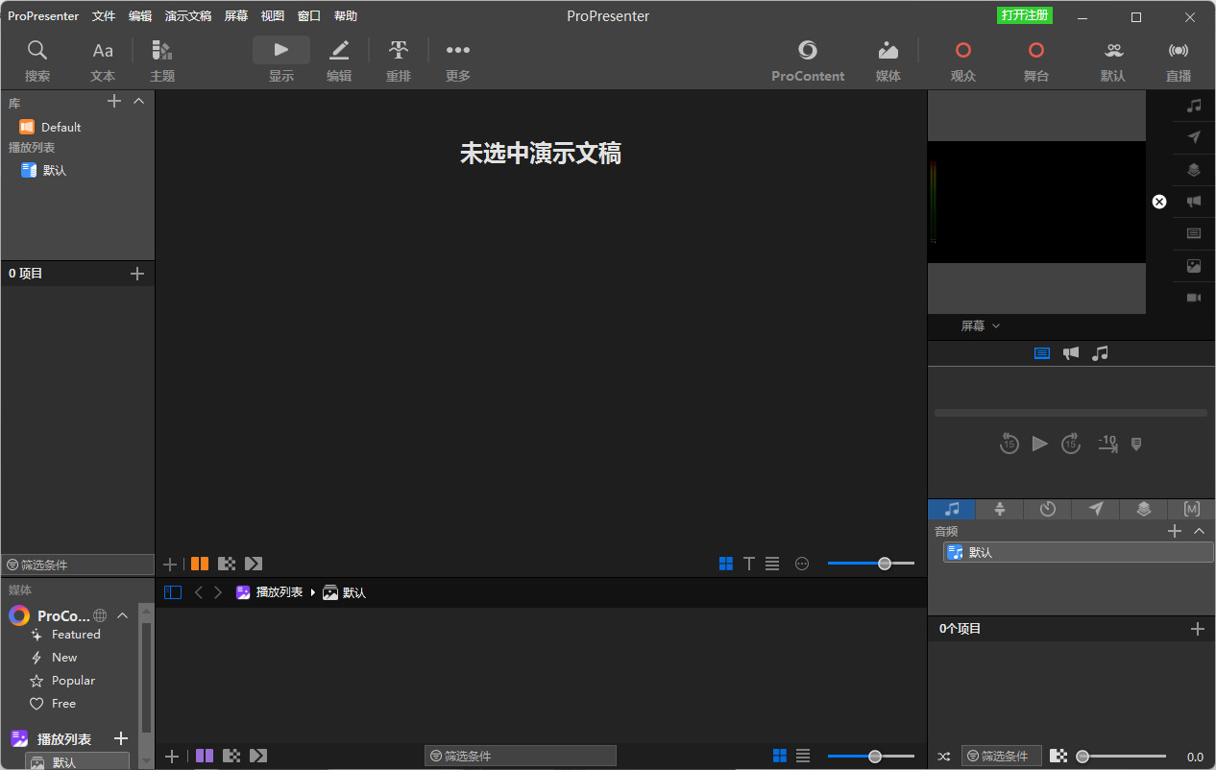Screen dimensions: 1216x770
Task: Switch to the messages tab
Action: [1096, 509]
